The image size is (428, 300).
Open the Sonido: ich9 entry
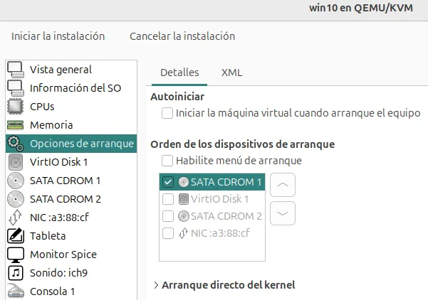click(x=71, y=273)
